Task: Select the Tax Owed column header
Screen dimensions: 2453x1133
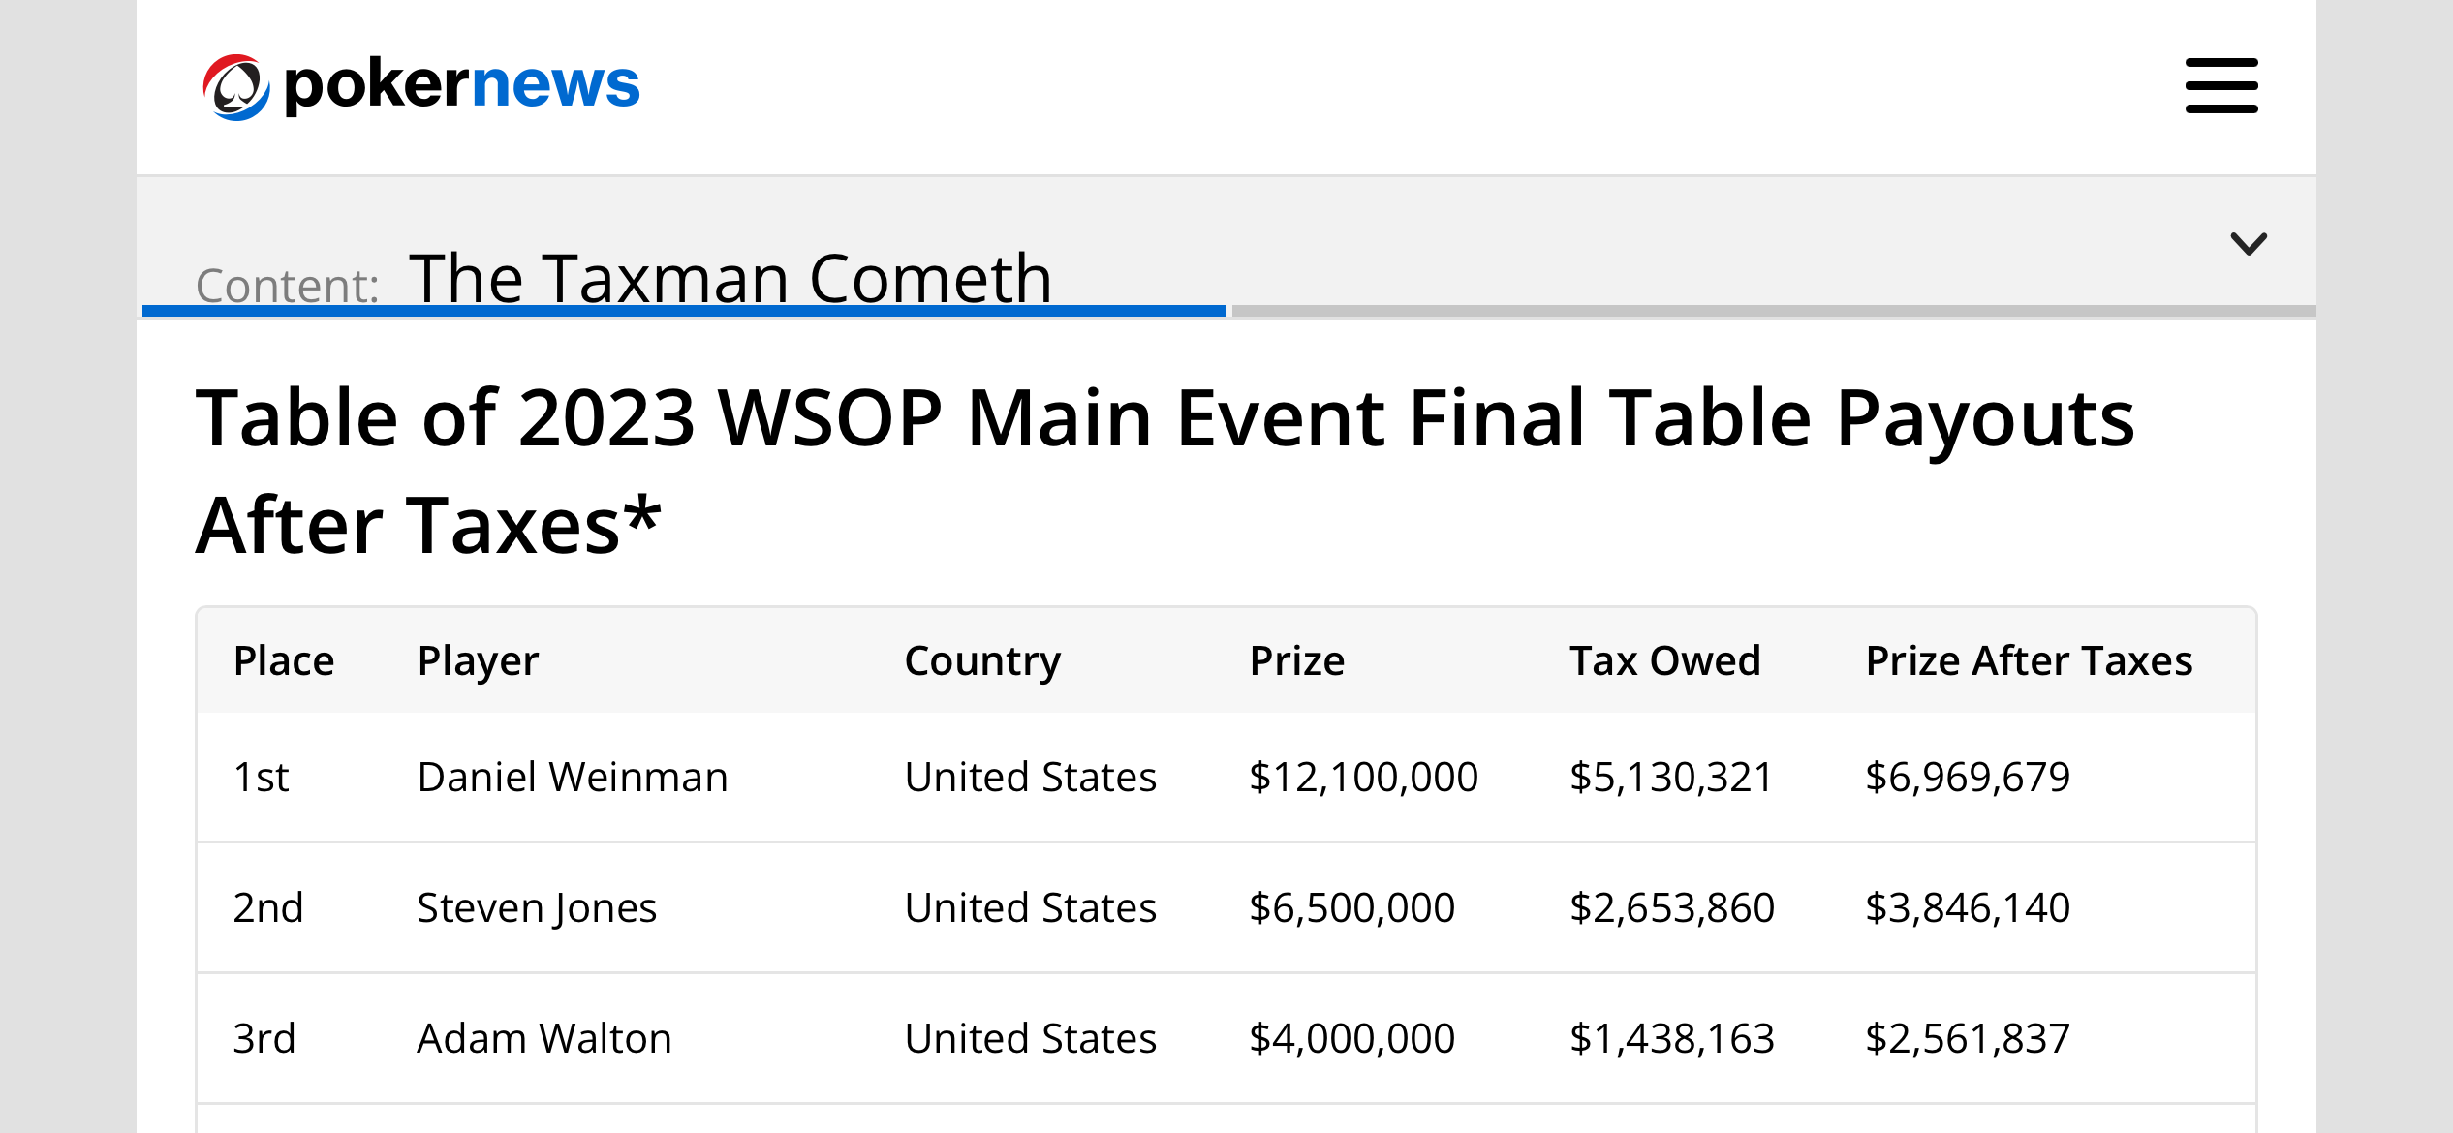Action: coord(1664,661)
